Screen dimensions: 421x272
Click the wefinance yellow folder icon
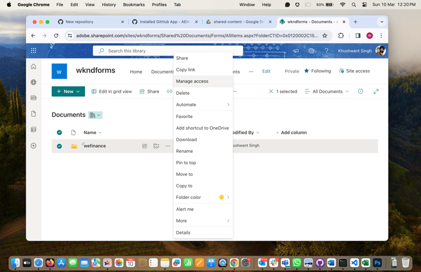(74, 146)
